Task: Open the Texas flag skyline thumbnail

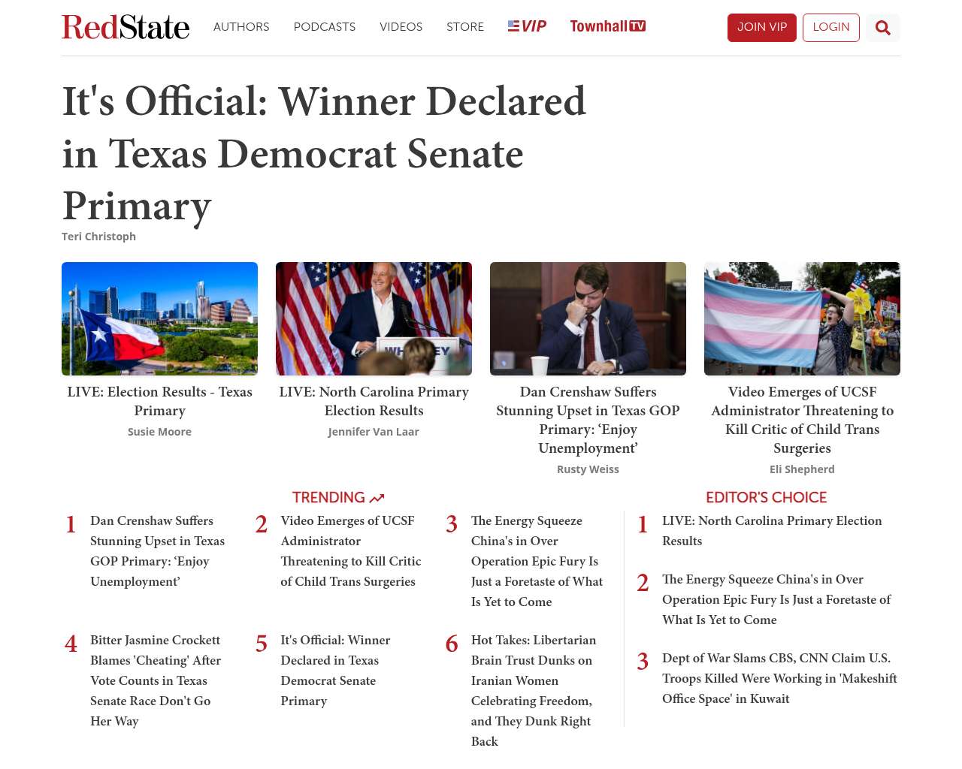Action: pos(159,318)
